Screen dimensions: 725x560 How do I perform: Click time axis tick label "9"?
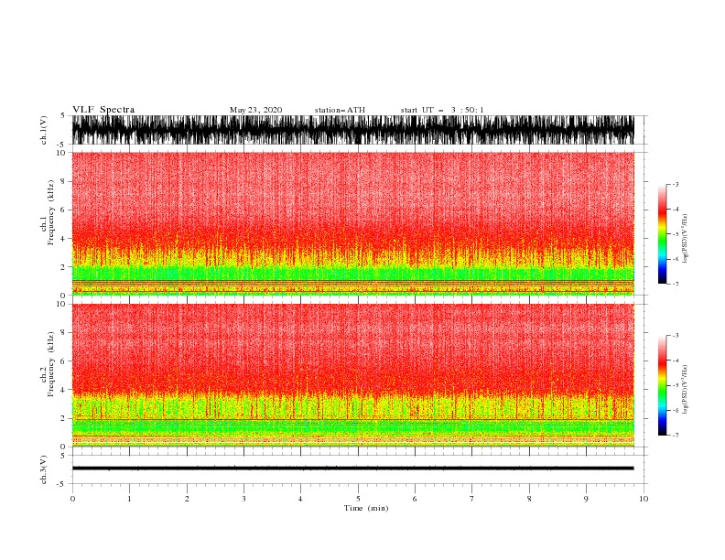(x=586, y=499)
